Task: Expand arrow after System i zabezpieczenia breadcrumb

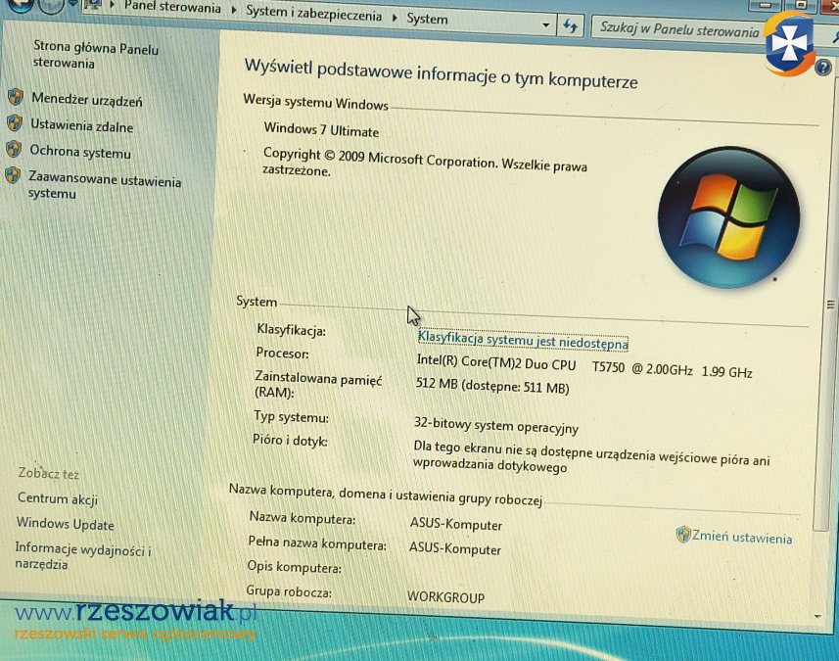Action: pyautogui.click(x=395, y=17)
